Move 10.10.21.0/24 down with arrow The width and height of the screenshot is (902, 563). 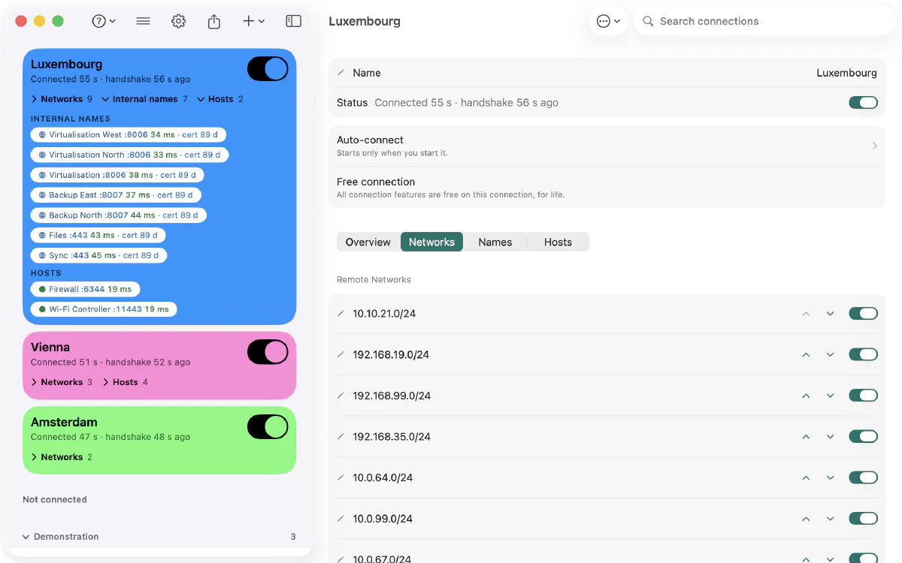click(x=830, y=314)
